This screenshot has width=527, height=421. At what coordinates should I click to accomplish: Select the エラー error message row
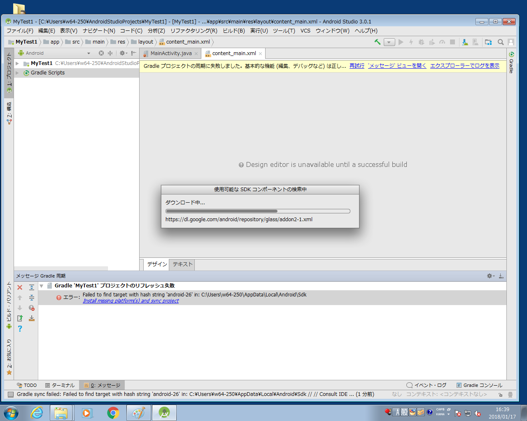coord(272,298)
